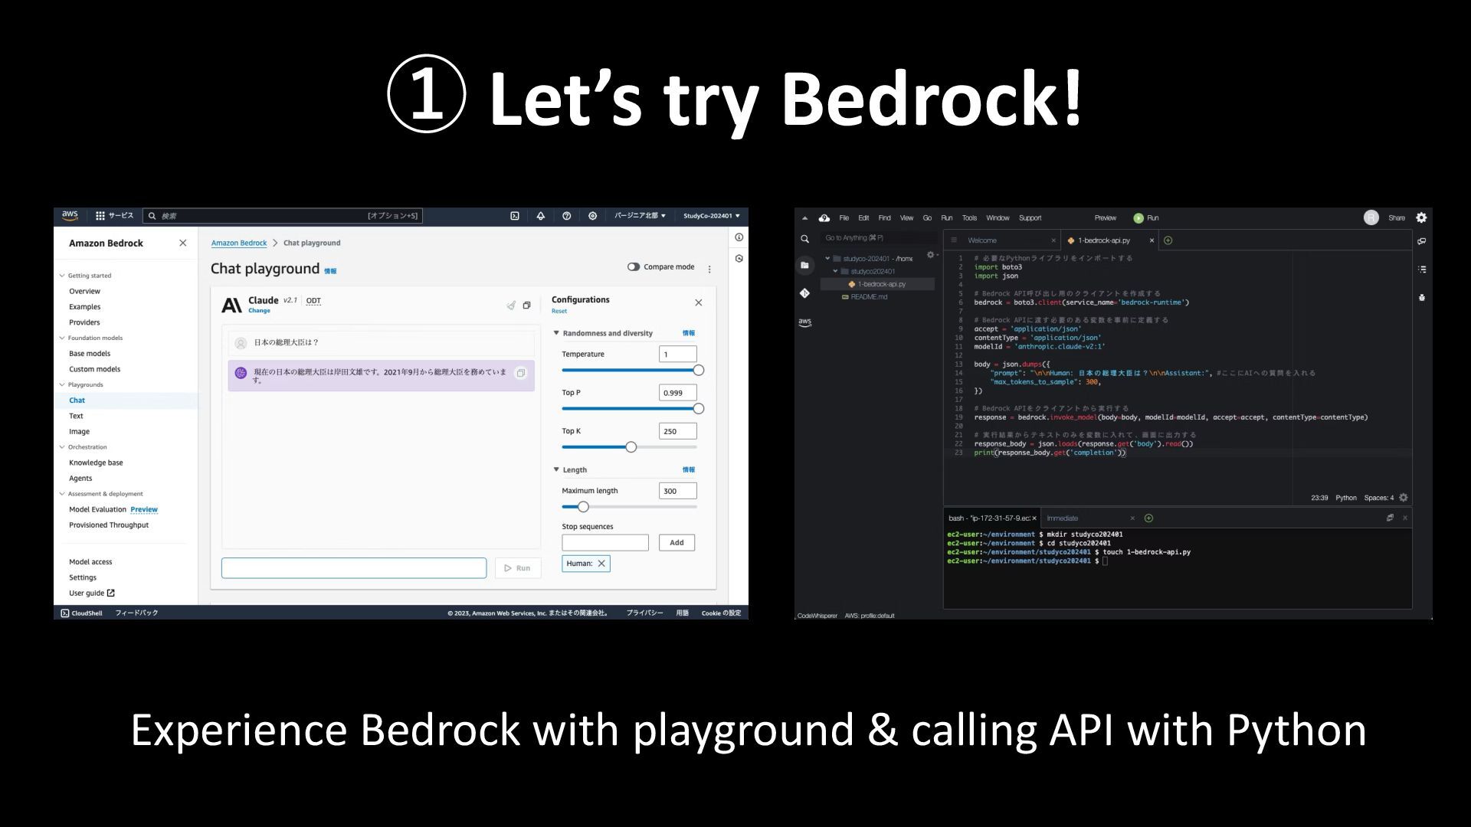Adjust the Maximum length slider handle

coord(583,507)
